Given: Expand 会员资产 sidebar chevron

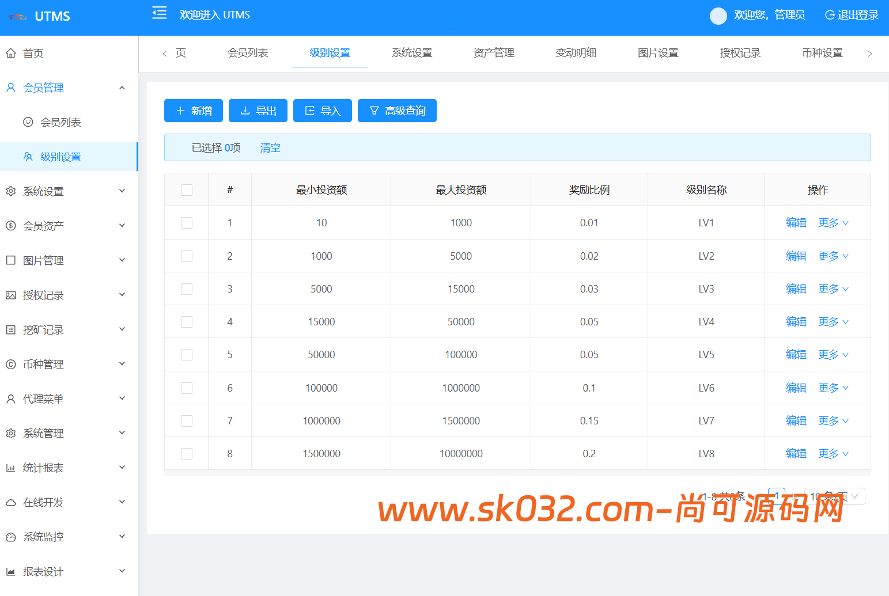Looking at the screenshot, I should tap(122, 226).
